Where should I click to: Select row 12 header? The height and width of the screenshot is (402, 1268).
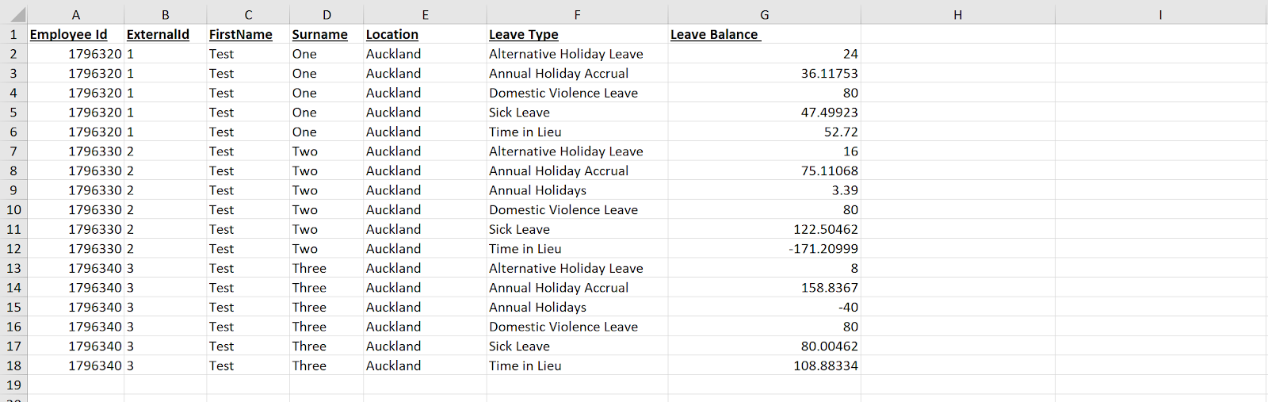13,249
